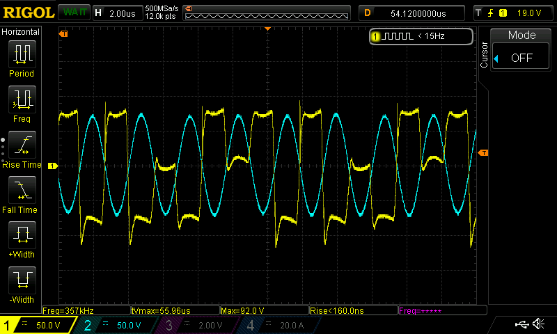Open the Horizontal measurement menu header
The width and height of the screenshot is (557, 334).
click(21, 32)
